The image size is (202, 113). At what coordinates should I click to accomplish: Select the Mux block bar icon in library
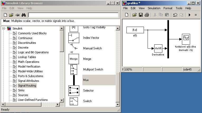(x=74, y=80)
